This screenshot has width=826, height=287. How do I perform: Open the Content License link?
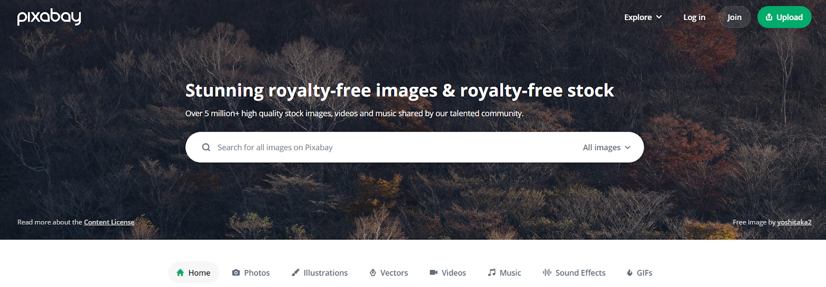click(109, 222)
